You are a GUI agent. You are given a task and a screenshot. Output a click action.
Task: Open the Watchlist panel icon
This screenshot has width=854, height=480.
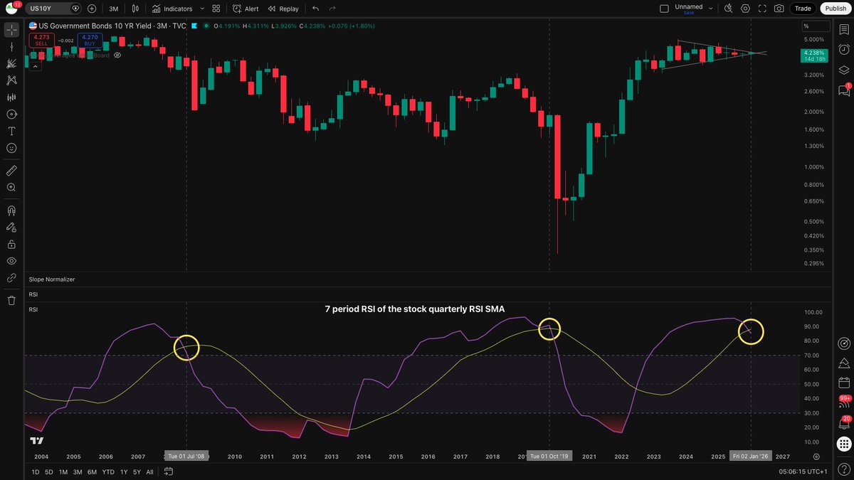point(844,30)
